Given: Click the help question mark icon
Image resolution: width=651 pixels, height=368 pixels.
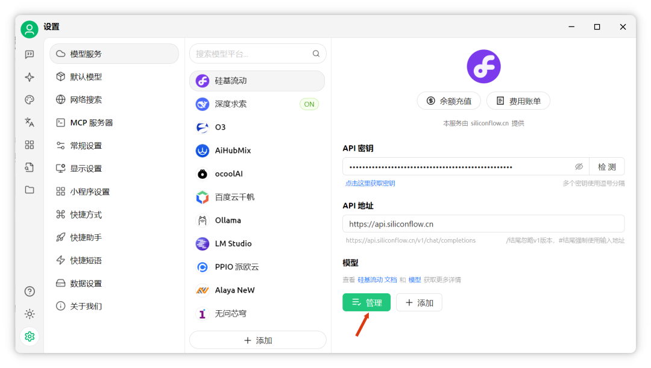Looking at the screenshot, I should [30, 292].
